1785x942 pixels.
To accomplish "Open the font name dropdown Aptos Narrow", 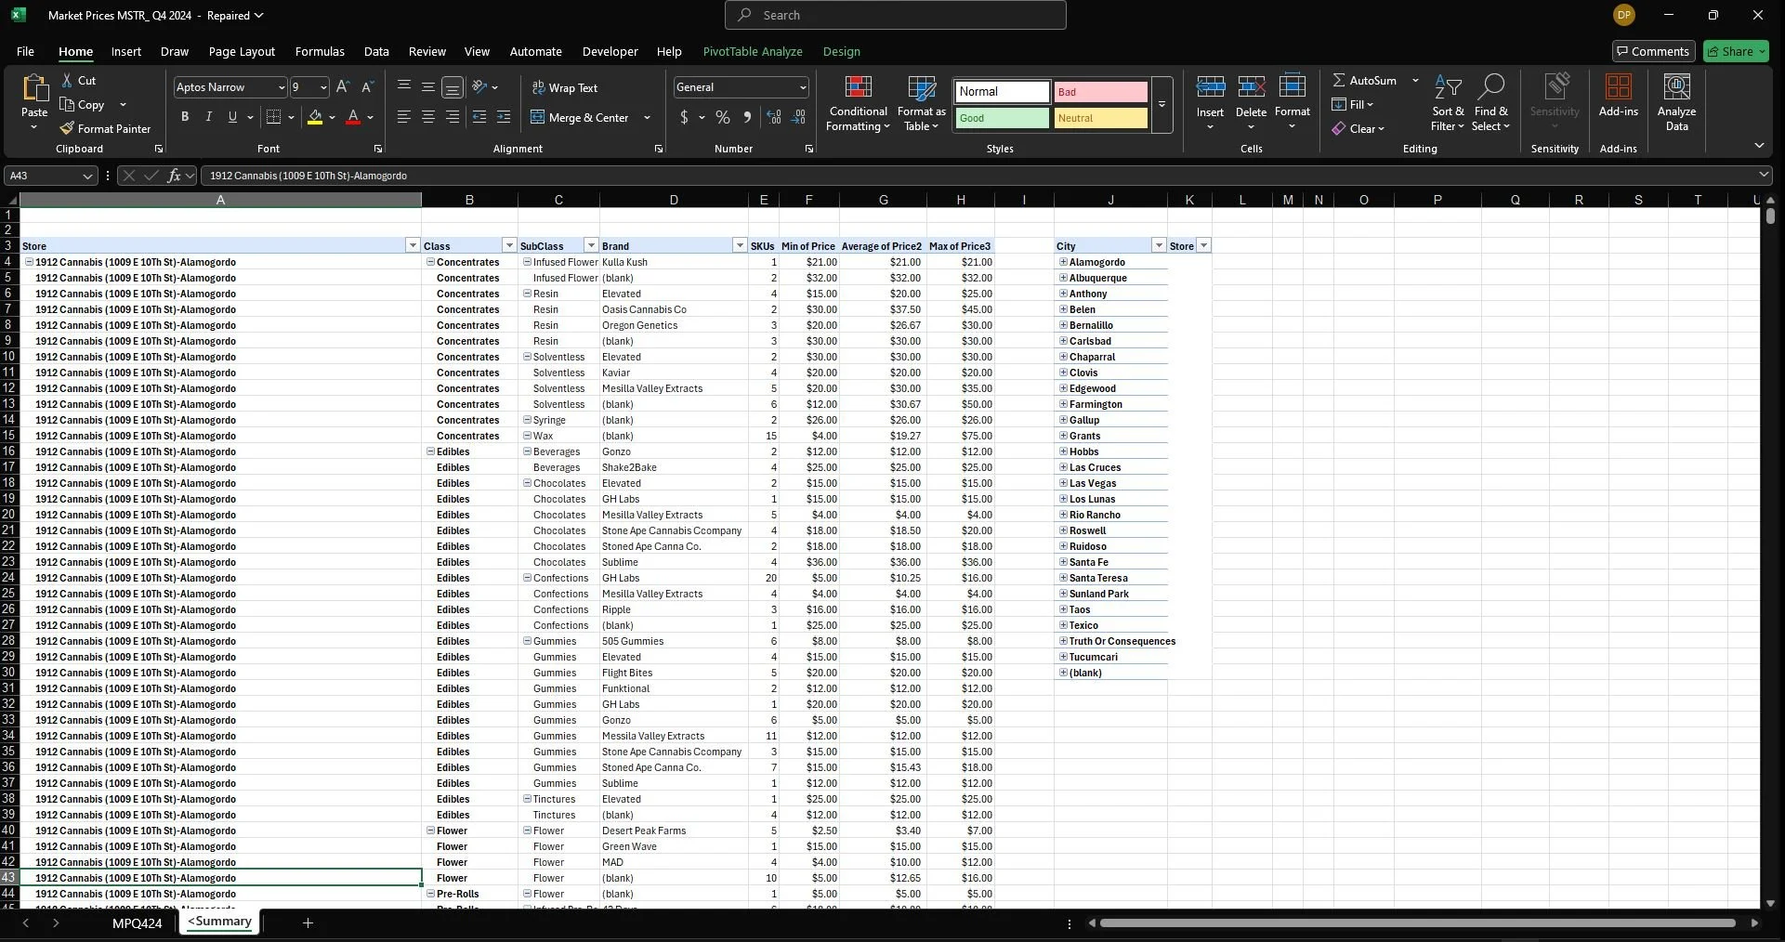I will 281,87.
